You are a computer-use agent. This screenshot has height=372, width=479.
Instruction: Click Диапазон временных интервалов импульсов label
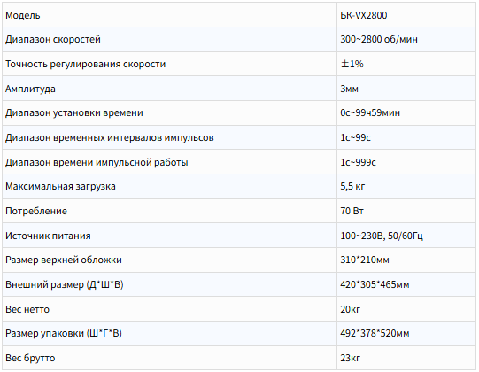click(110, 138)
